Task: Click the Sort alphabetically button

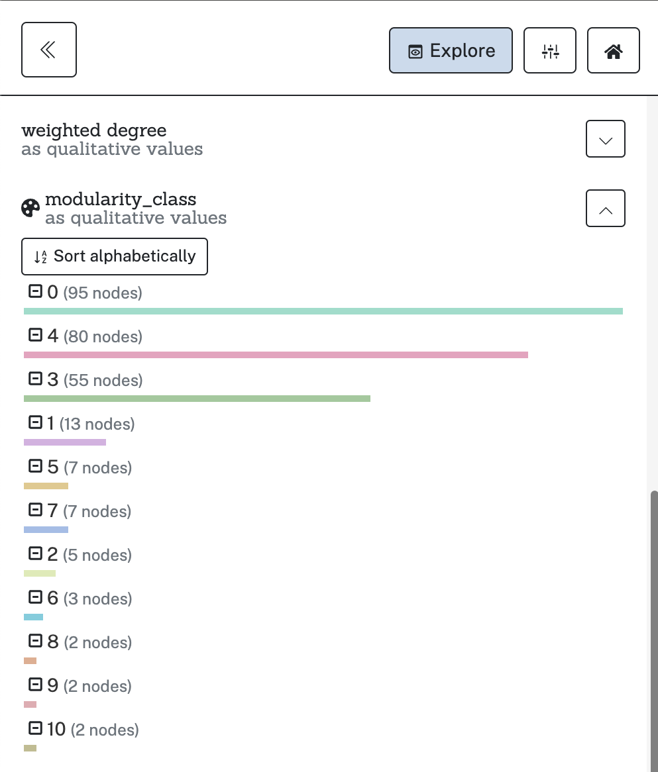Action: point(115,256)
